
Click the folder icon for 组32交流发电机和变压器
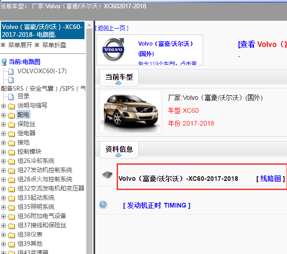click(11, 189)
